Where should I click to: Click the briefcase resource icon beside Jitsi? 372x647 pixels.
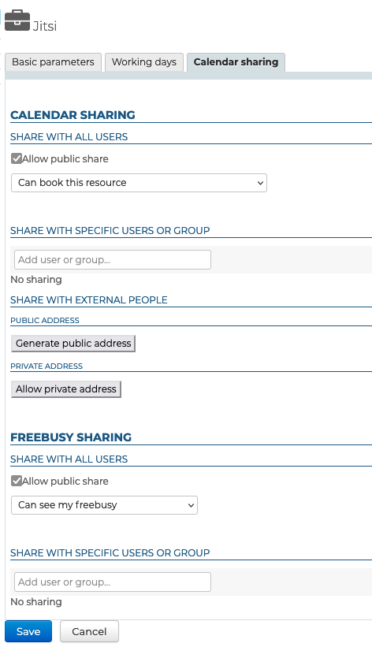[17, 20]
